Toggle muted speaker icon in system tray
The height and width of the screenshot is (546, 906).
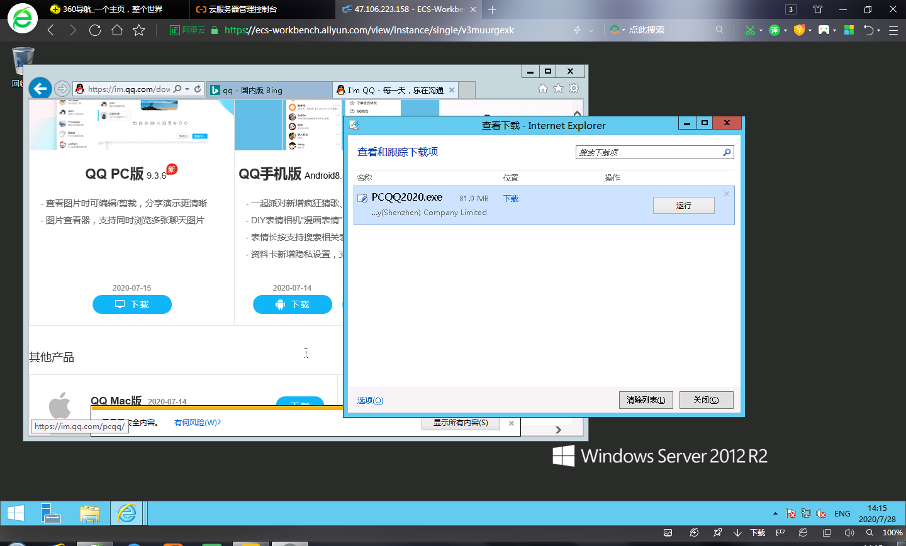(821, 513)
